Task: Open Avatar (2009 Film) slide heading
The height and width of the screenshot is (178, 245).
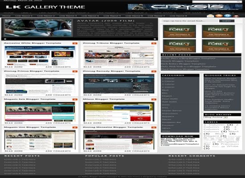Action: 106,20
